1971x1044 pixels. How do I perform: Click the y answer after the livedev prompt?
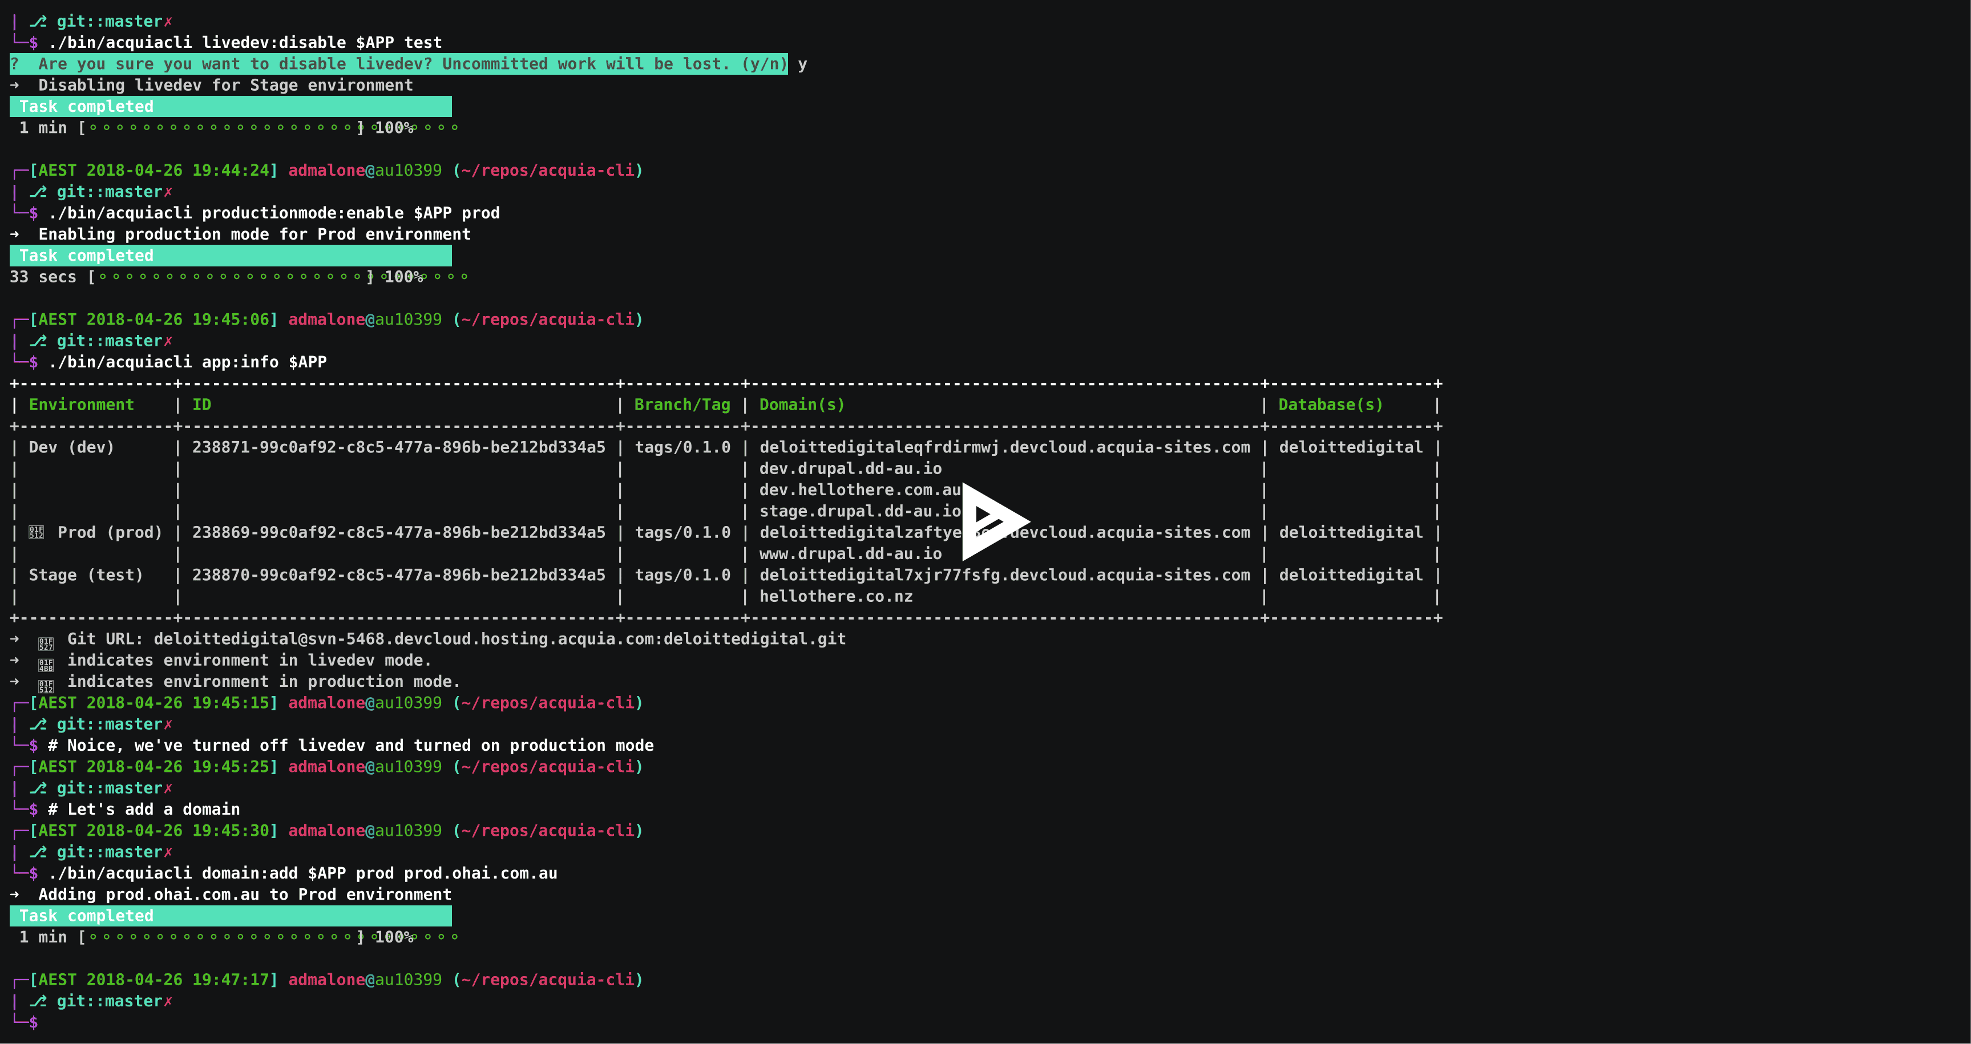[802, 65]
